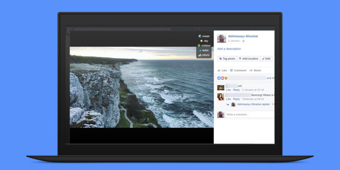Image resolution: width=340 pixels, height=170 pixels.
Task: Expand the 'Abhimanyu Ghoshal replied' thread
Action: coord(253,104)
